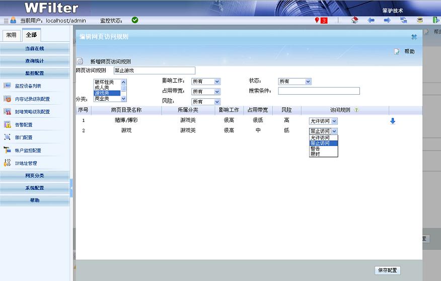Click the 搜索条件 input field
This screenshot has height=281, width=441.
319,91
